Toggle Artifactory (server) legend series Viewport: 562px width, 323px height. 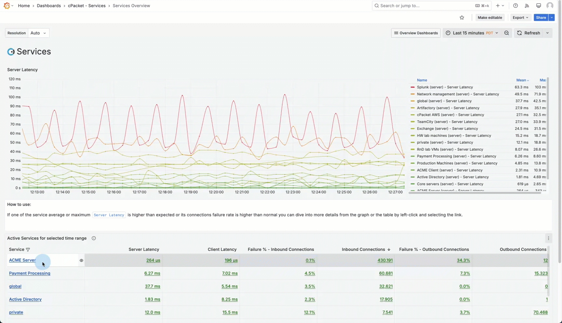point(448,108)
